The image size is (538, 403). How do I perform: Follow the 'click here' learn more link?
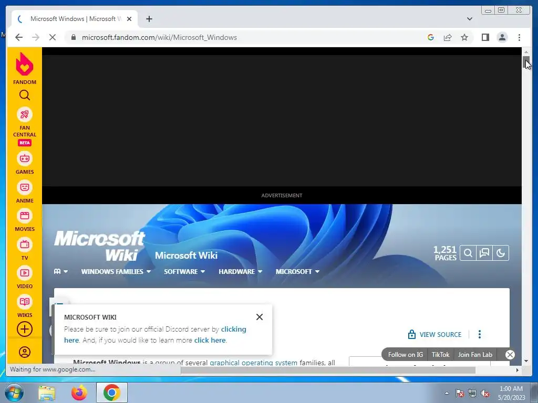click(210, 340)
